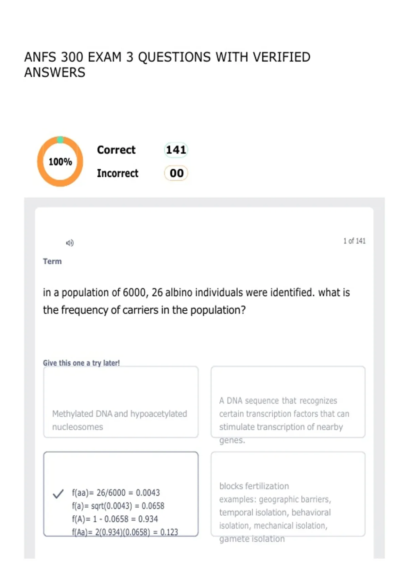This screenshot has height=579, width=408.
Task: Click the checkmark on the correct answer
Action: click(x=58, y=494)
